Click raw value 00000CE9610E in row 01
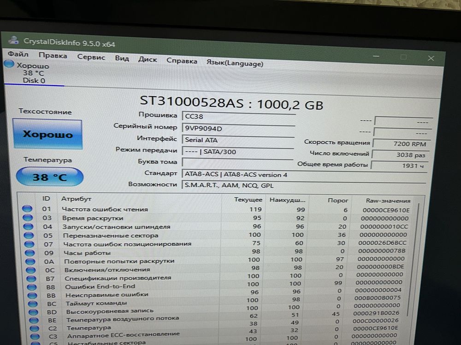 click(x=386, y=210)
